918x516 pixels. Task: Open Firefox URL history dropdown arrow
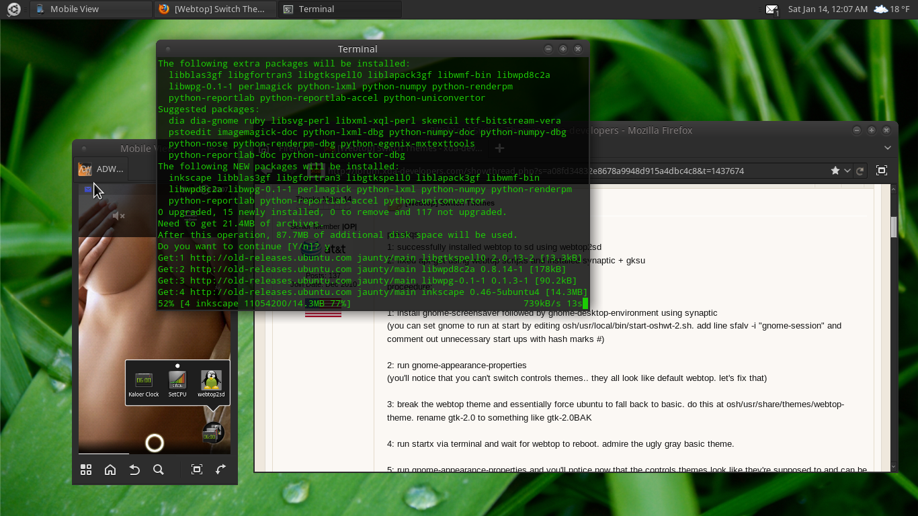(x=847, y=171)
